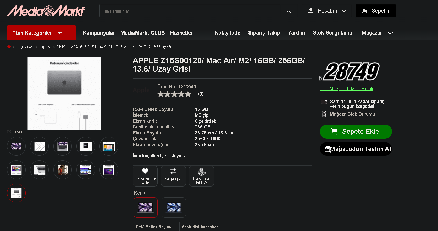Select first thumbnail of open MacBook front

(16, 146)
